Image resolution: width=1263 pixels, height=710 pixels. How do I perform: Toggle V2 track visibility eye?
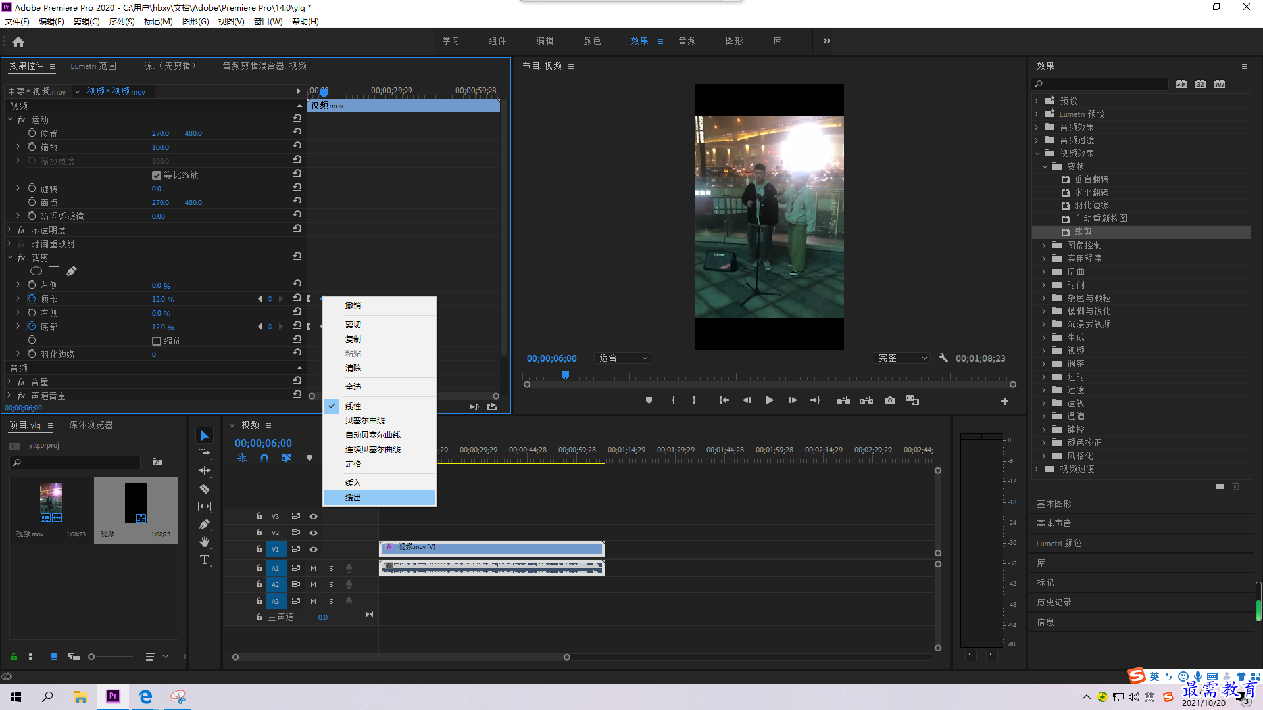(x=314, y=532)
